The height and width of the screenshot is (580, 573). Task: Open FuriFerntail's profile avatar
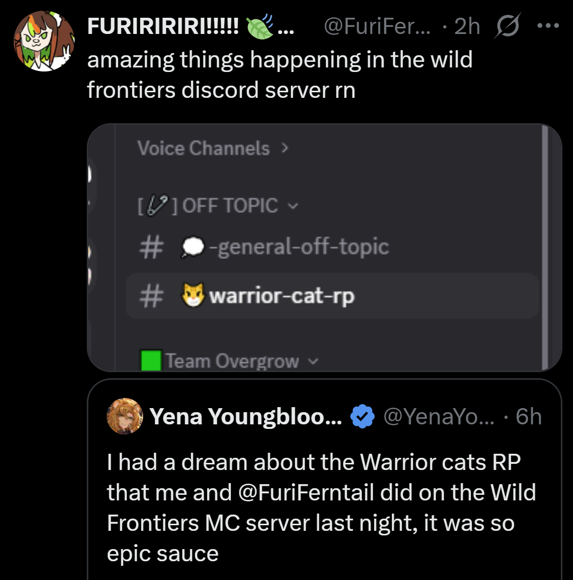[44, 41]
